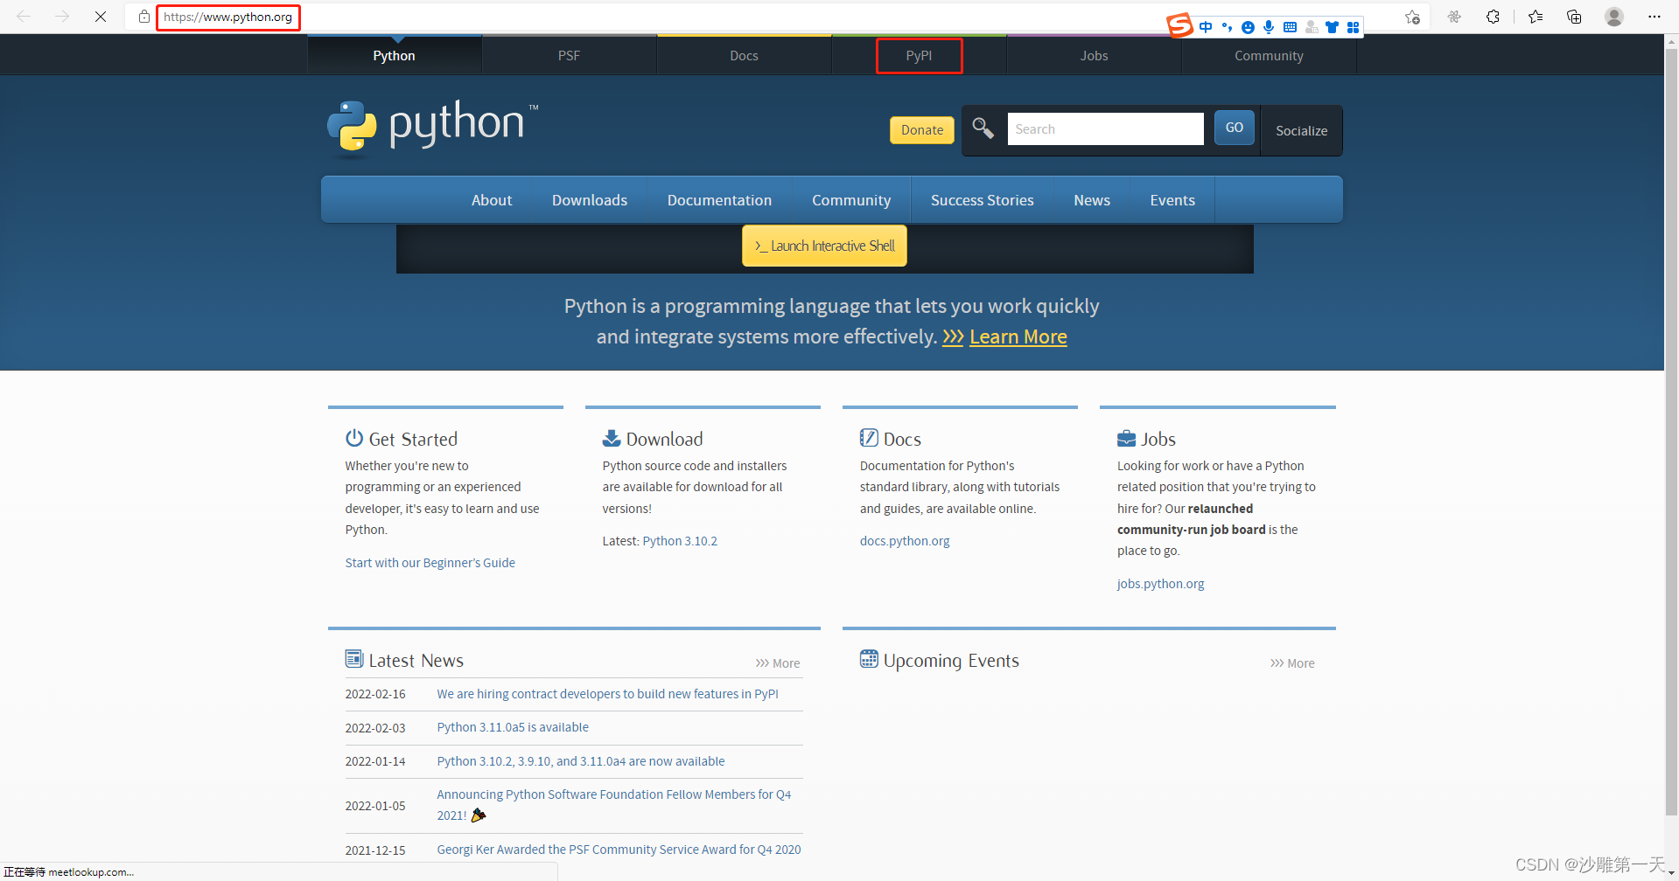Click the browser forward arrow
Screen dimensions: 1679x881
click(62, 17)
